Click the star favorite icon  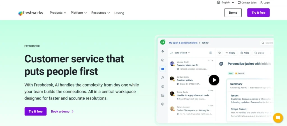[x=219, y=53]
